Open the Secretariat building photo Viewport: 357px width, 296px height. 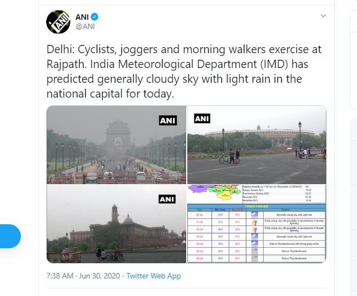click(x=116, y=224)
